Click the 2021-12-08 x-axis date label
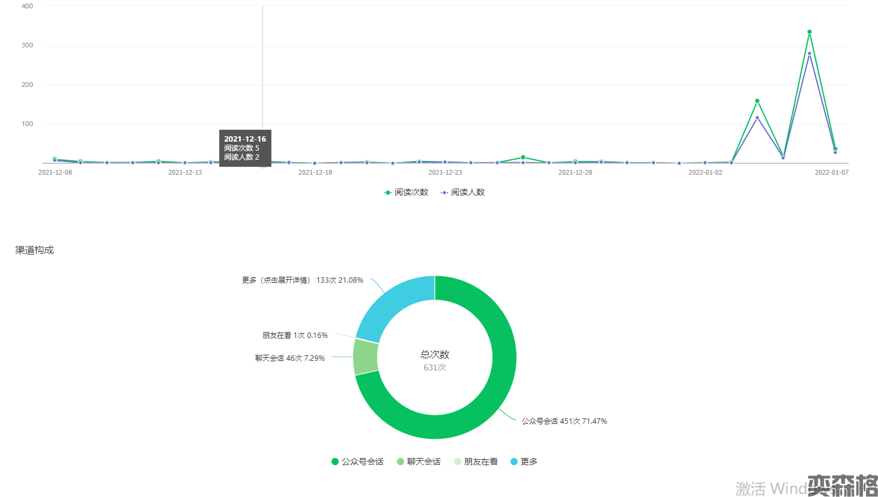Image resolution: width=878 pixels, height=497 pixels. point(55,172)
